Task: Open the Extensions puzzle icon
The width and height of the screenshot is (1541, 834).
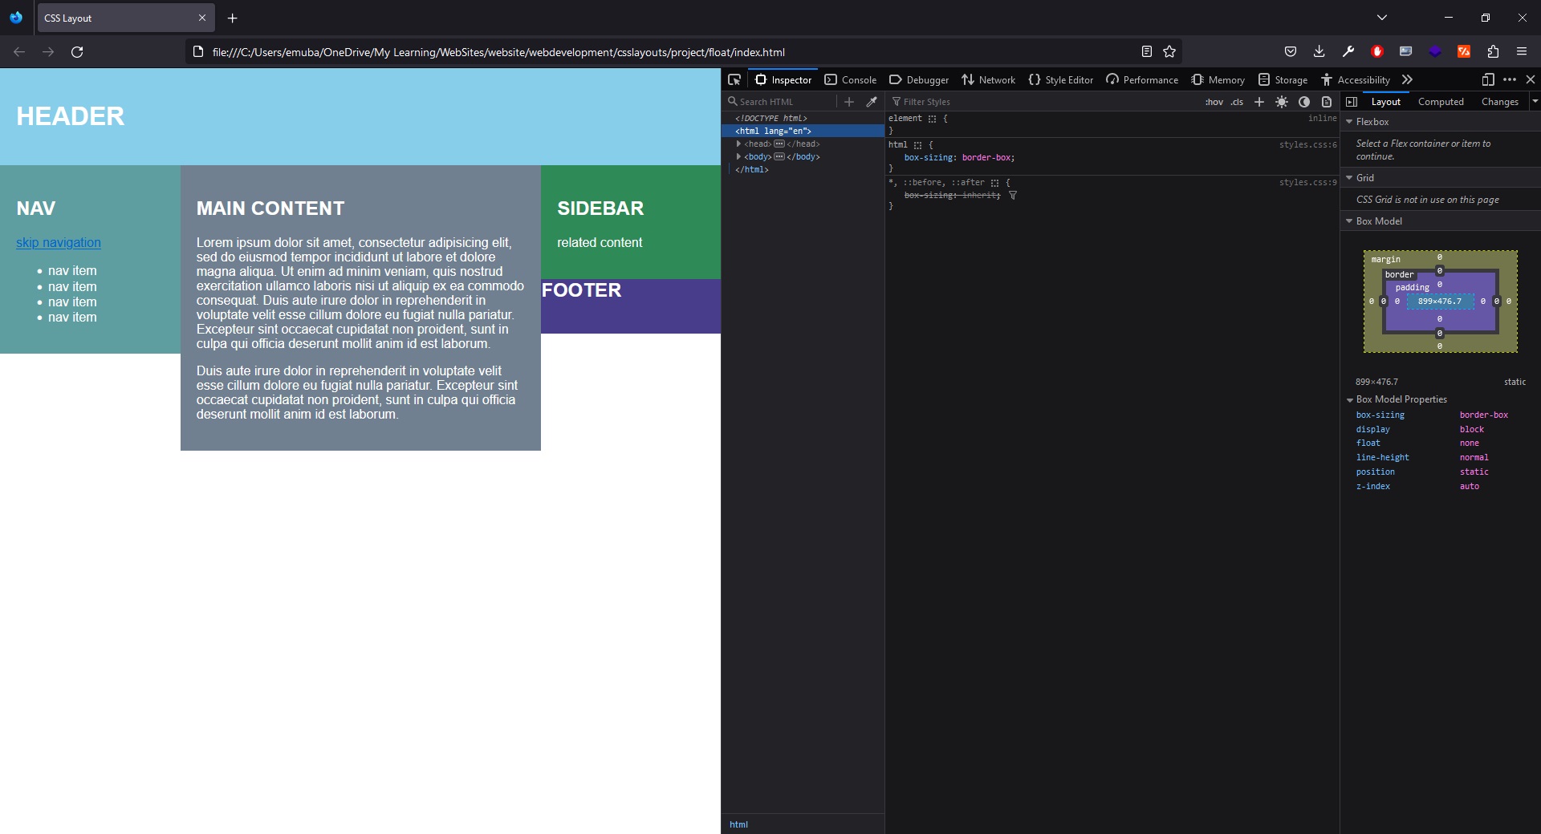Action: [1493, 51]
